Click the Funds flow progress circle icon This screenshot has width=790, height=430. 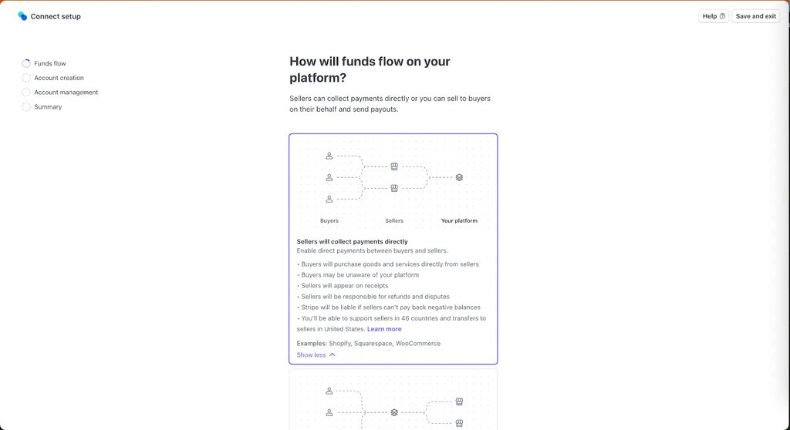[x=26, y=63]
